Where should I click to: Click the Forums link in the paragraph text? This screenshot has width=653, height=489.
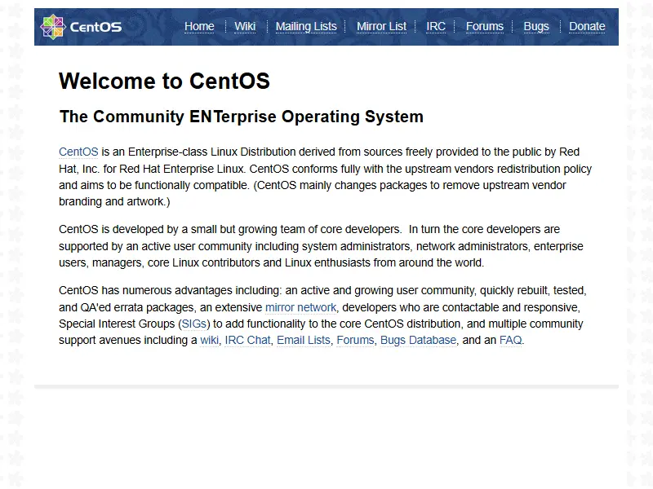(x=355, y=340)
